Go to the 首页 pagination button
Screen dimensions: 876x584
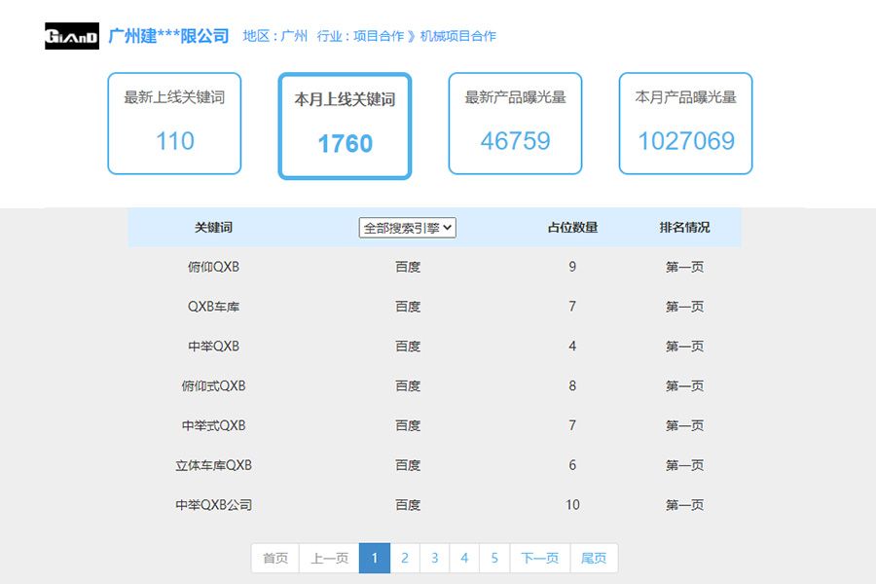(x=274, y=558)
